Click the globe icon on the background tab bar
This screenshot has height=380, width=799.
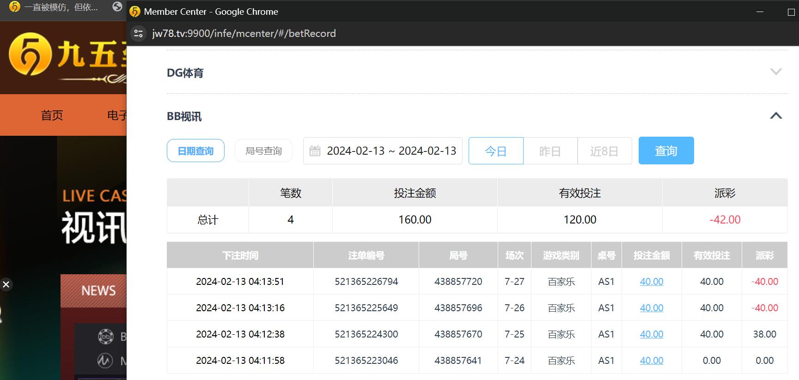click(117, 6)
